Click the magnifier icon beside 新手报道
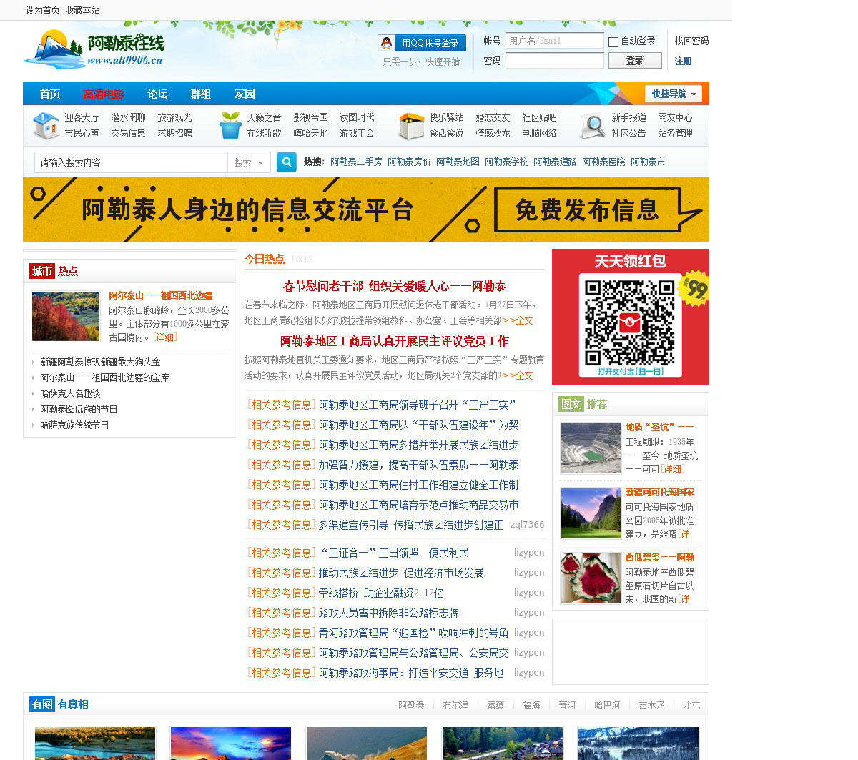 pos(593,126)
